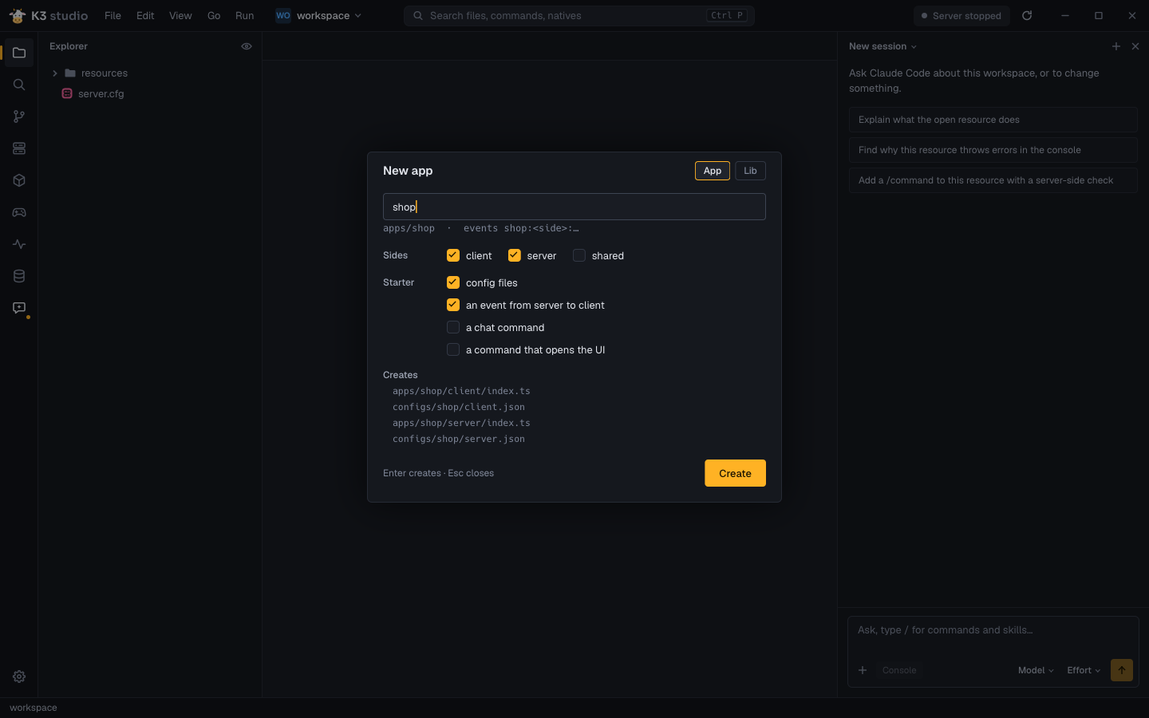Open the New session dropdown
Viewport: 1149px width, 718px height.
coord(882,46)
